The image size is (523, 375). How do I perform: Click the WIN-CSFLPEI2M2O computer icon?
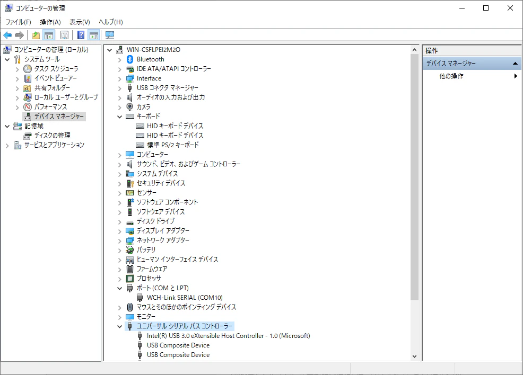tap(120, 50)
